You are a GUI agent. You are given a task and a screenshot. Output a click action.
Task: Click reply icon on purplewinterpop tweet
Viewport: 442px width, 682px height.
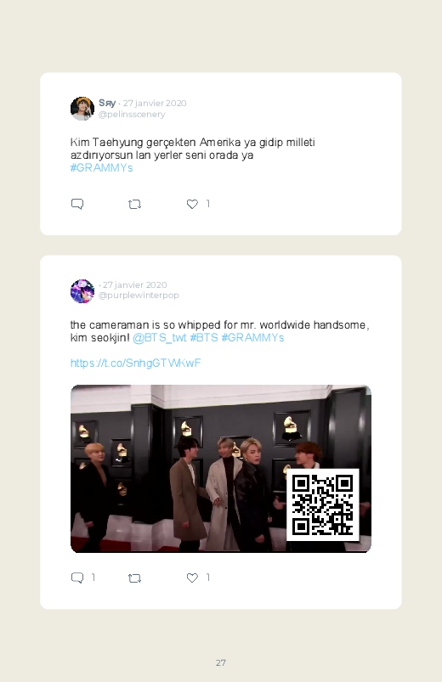pyautogui.click(x=77, y=578)
